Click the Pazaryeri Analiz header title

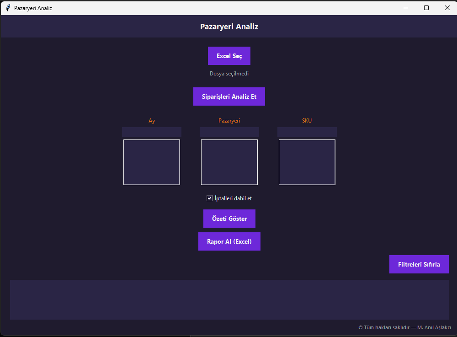pyautogui.click(x=229, y=27)
